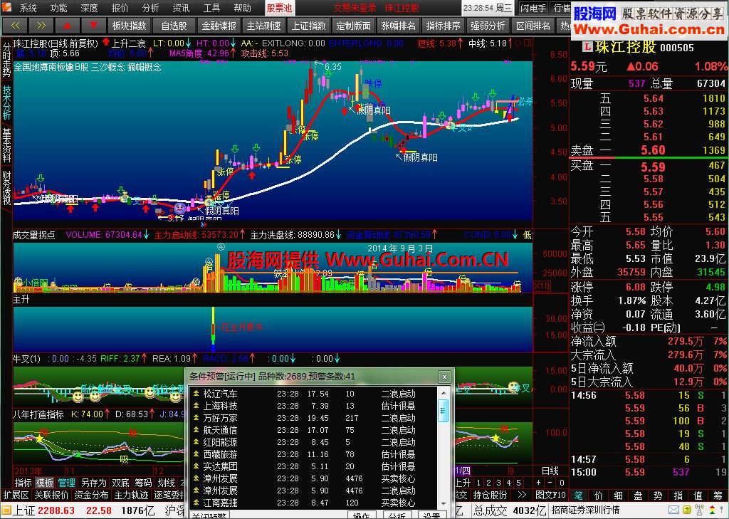Select the 筹 tab in the quote panel
Image resolution: width=729 pixels, height=519 pixels.
(718, 496)
